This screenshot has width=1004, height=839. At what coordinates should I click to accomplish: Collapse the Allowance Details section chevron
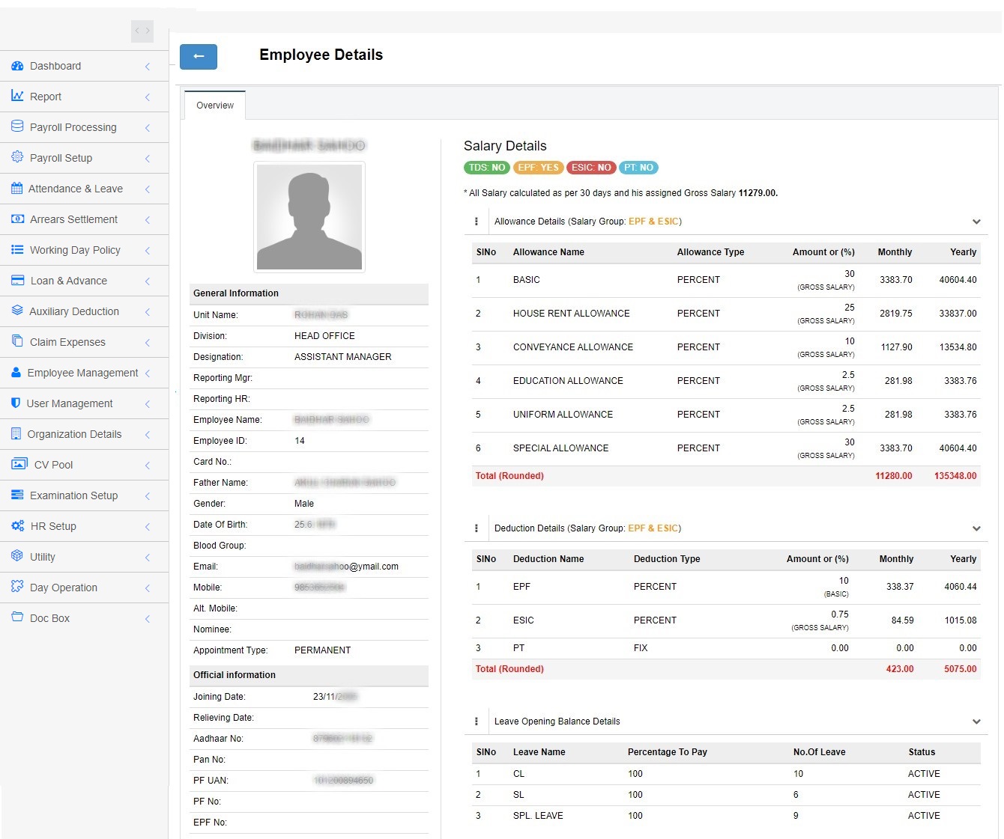click(976, 222)
